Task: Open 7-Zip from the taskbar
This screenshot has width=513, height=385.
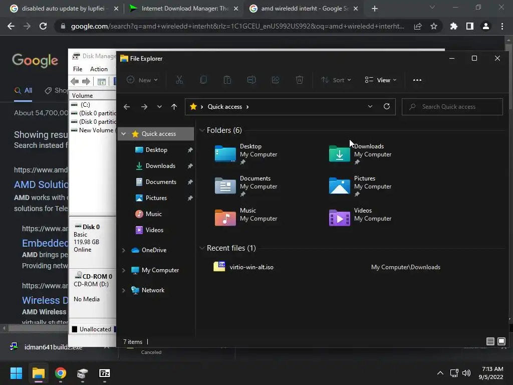Action: (104, 373)
